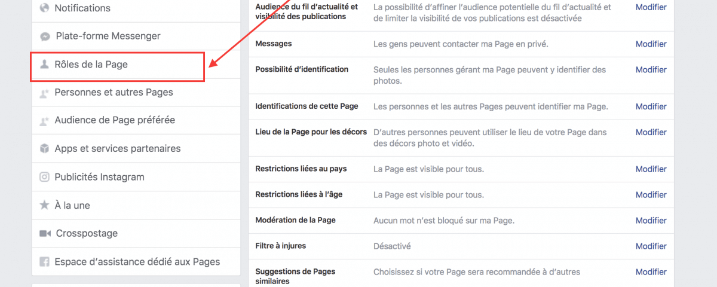
Task: Select Publicités Instagram in the sidebar
Action: click(x=99, y=177)
